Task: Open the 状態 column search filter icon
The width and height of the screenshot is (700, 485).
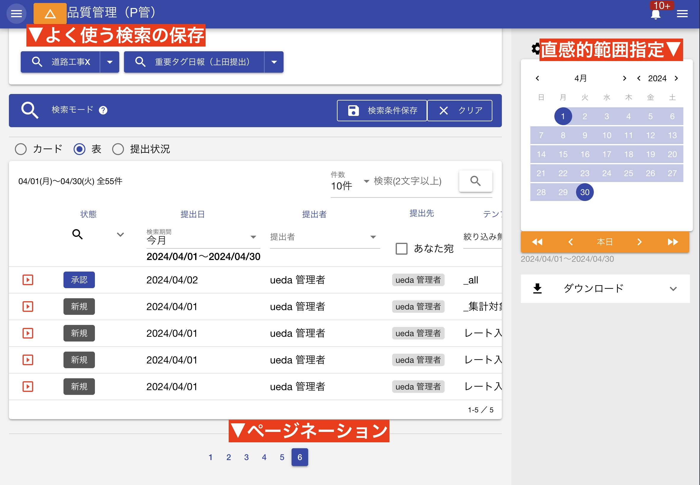Action: click(78, 234)
